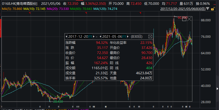
Task: Click 成交量 value 21.33亿
Action: [102, 73]
